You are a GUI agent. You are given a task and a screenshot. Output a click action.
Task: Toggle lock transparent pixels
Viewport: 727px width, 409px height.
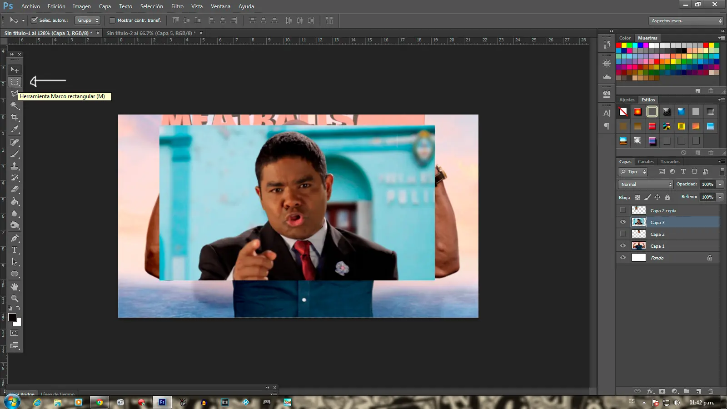click(x=637, y=197)
